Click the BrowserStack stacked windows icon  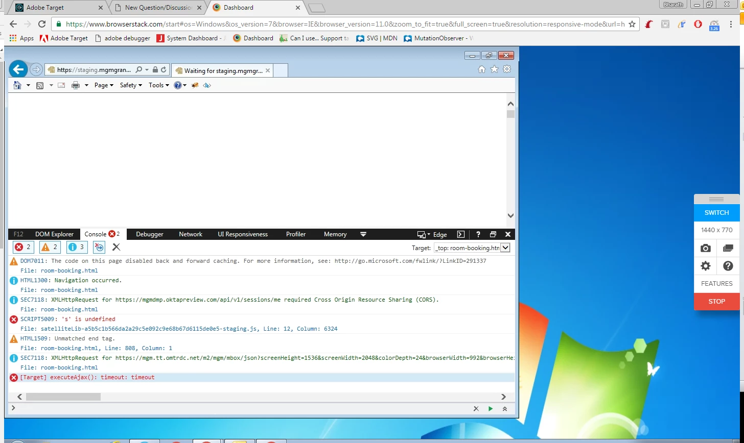(x=728, y=248)
